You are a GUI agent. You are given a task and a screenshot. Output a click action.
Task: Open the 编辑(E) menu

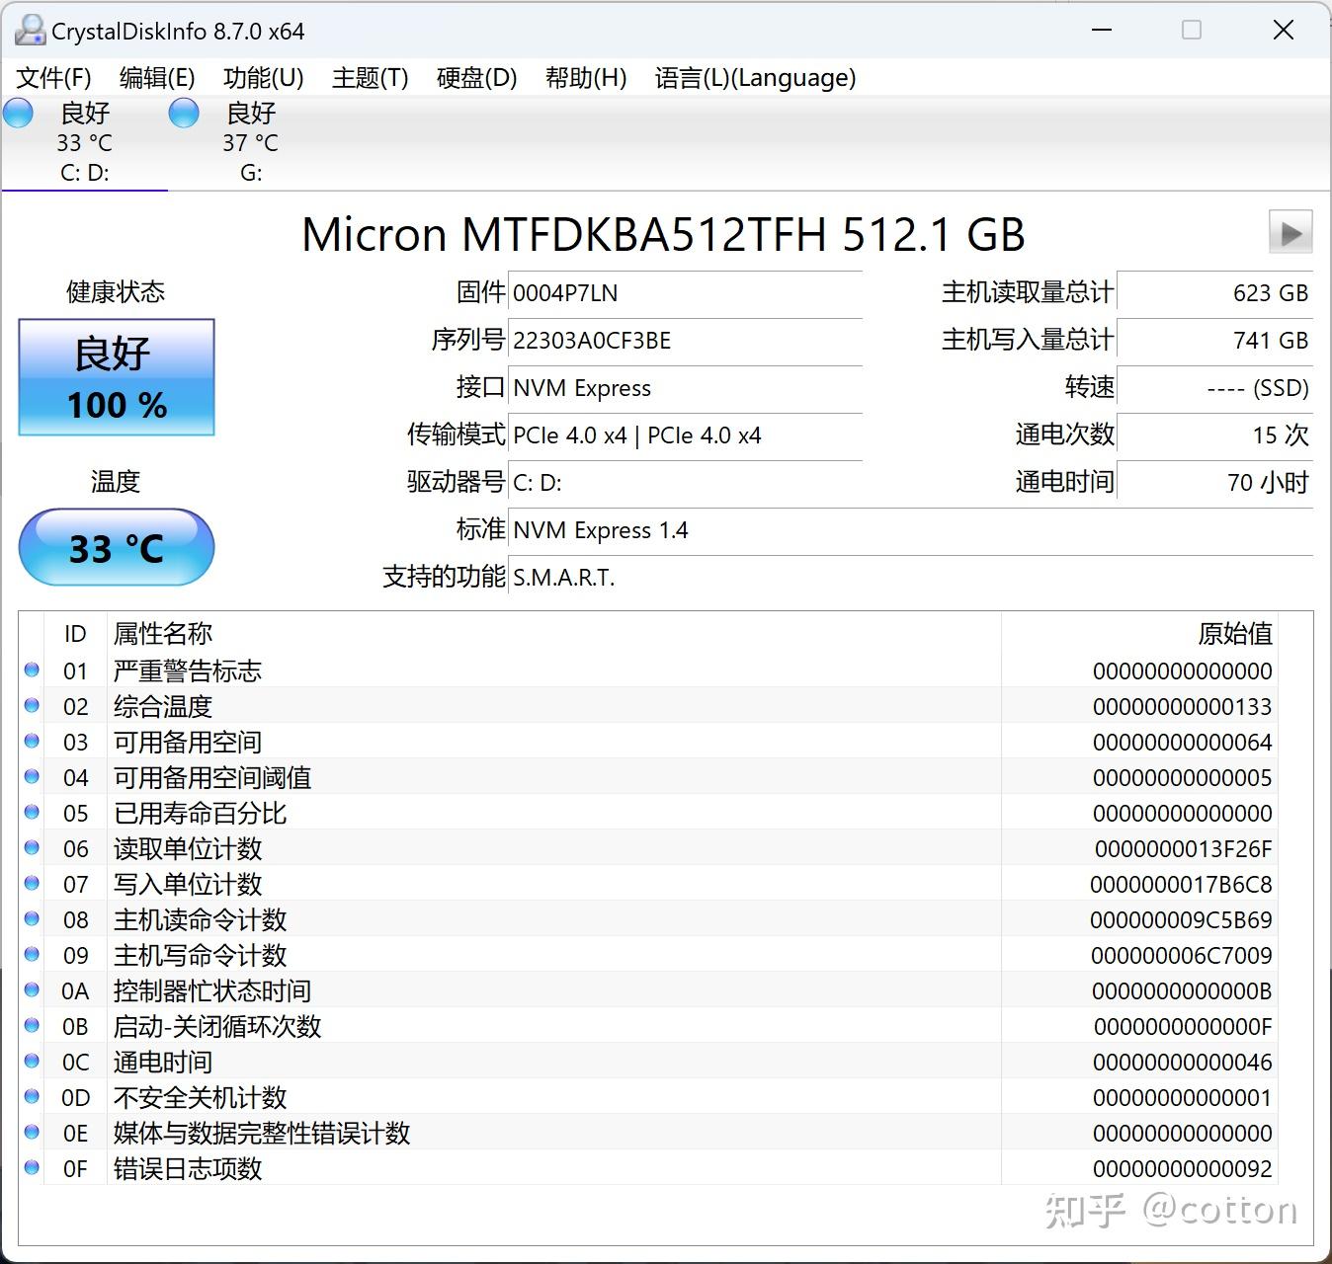[x=157, y=78]
